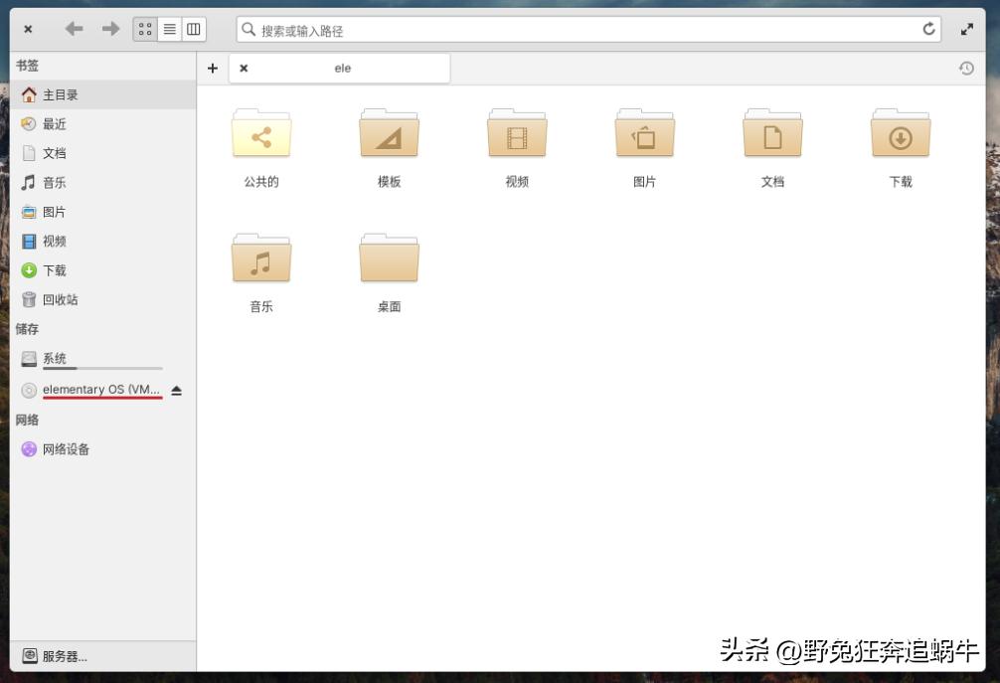Viewport: 1000px width, 683px height.
Task: Open the tab history clock icon
Action: click(x=965, y=68)
